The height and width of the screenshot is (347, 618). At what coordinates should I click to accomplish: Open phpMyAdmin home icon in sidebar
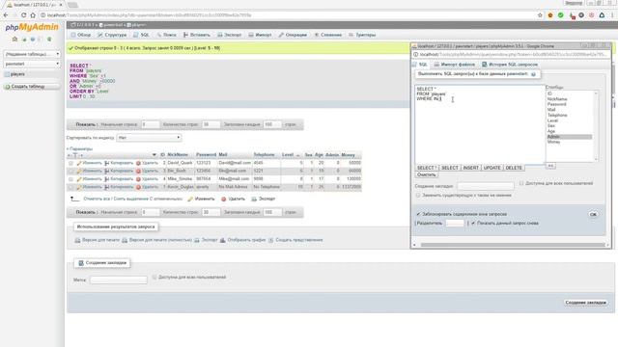(15, 39)
